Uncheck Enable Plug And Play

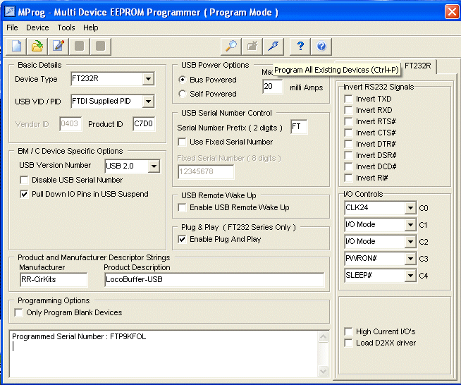[183, 240]
